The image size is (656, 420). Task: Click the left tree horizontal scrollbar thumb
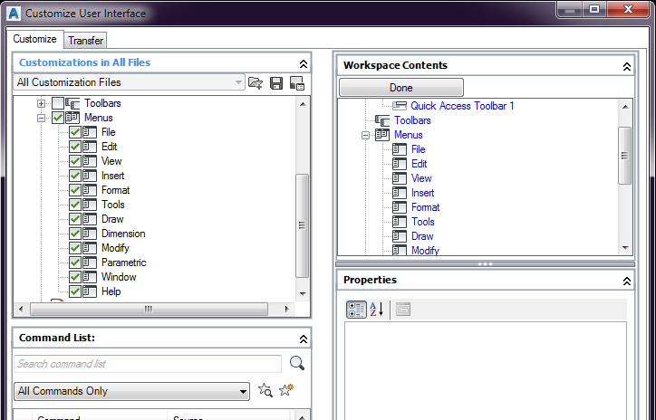point(149,310)
